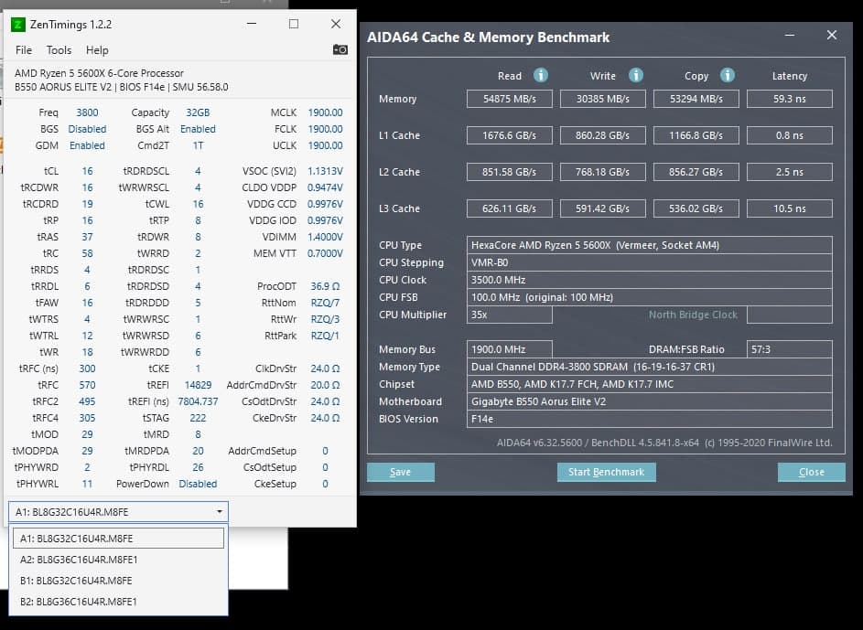The image size is (863, 630).
Task: Click the CPU Stepping VMR-B0 field
Action: [x=650, y=262]
